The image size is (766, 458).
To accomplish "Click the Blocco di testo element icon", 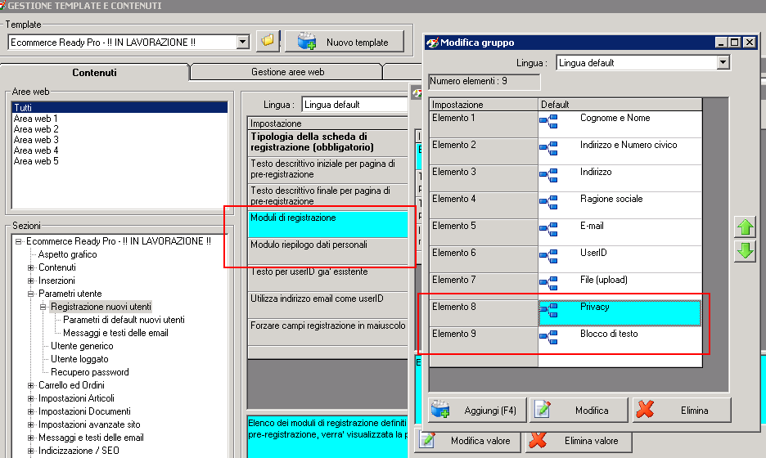I will coord(548,337).
